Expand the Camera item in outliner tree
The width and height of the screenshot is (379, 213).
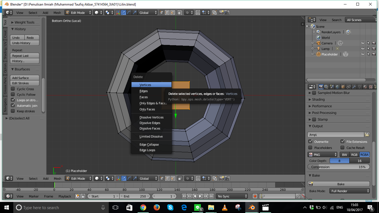(312, 43)
